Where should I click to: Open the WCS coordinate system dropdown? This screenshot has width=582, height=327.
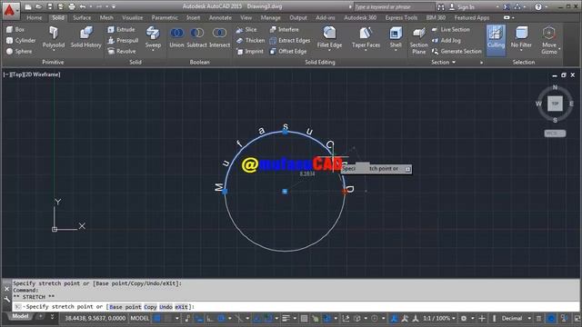555,134
